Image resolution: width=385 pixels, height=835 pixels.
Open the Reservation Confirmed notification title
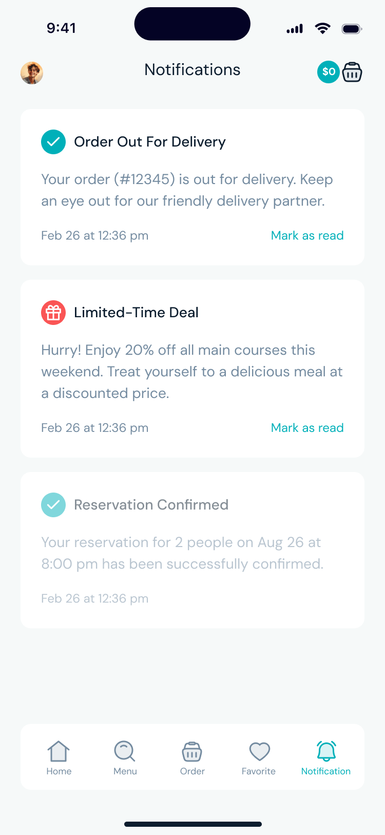point(151,505)
